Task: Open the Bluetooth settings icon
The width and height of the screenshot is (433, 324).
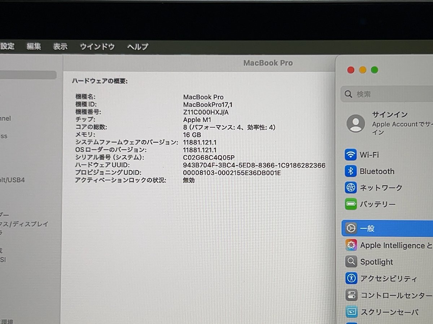Action: click(x=351, y=171)
